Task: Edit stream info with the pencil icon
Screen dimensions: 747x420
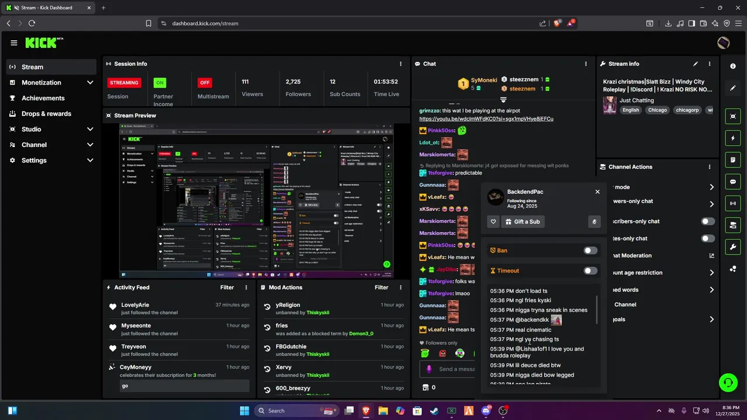Action: (x=696, y=64)
